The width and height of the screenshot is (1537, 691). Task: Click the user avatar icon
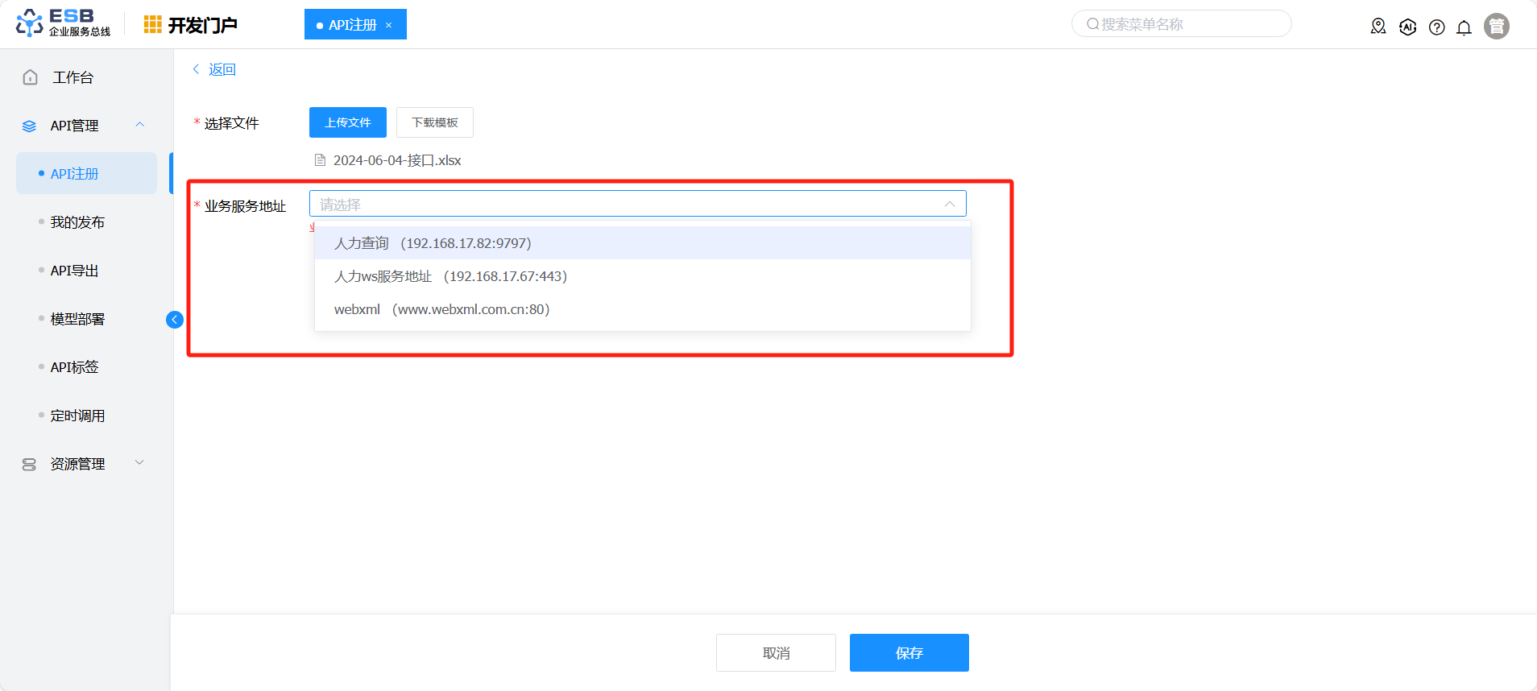coord(1496,27)
